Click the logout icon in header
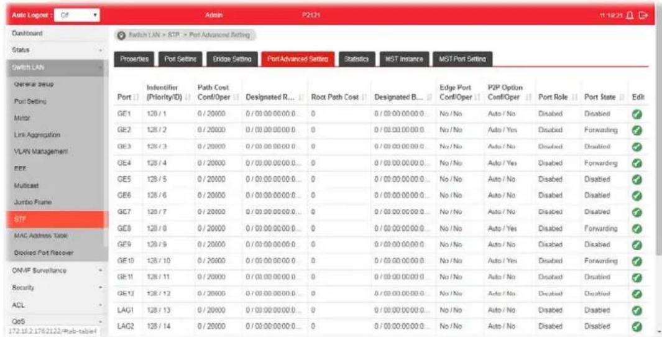This screenshot has width=662, height=337. pos(643,15)
